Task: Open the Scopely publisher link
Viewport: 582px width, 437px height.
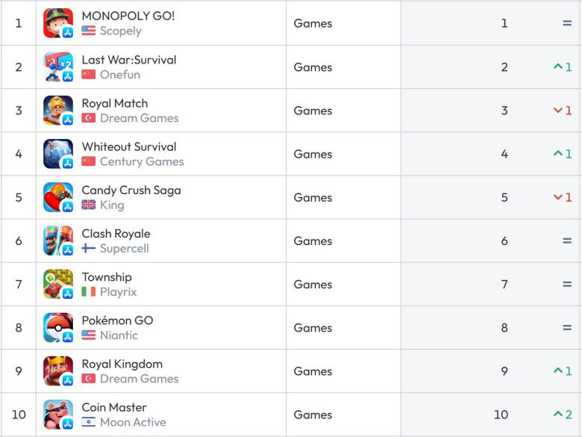Action: click(x=120, y=31)
